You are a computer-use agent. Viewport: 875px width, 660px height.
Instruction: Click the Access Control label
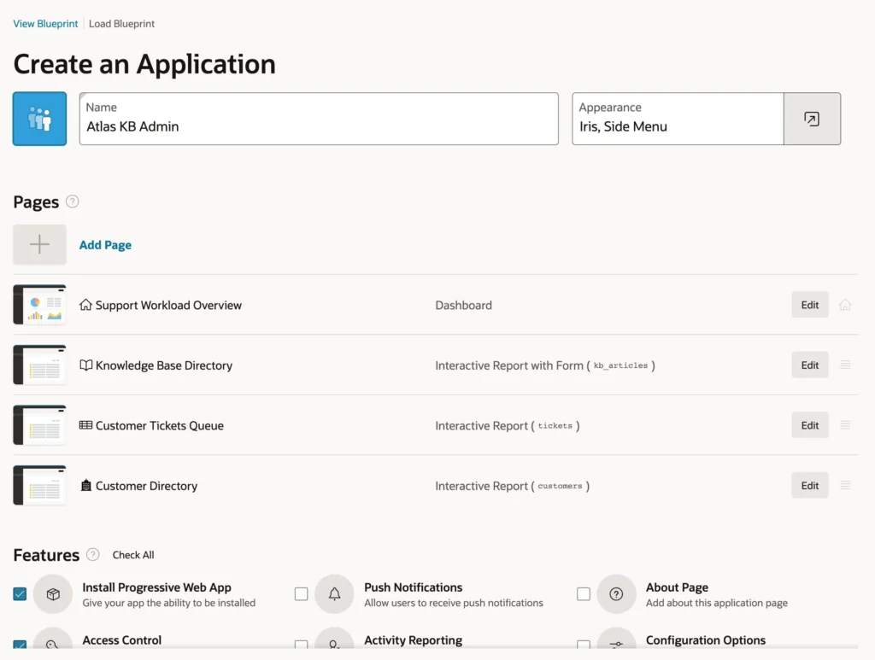tap(121, 640)
